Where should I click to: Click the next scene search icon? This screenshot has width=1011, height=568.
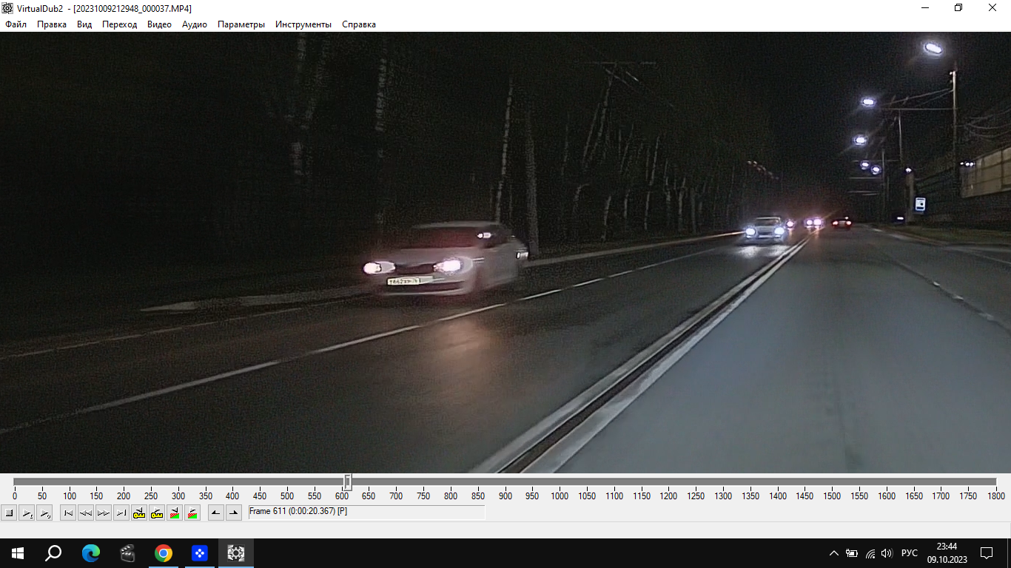(192, 513)
